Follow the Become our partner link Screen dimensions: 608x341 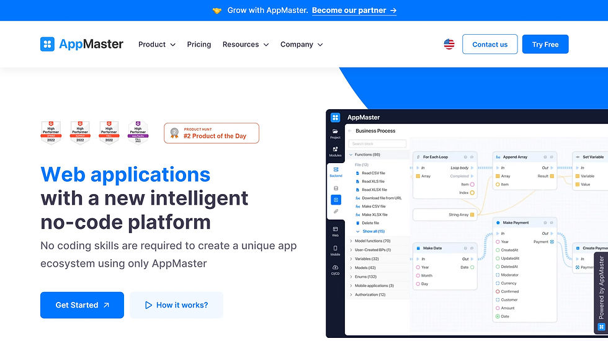pos(354,11)
